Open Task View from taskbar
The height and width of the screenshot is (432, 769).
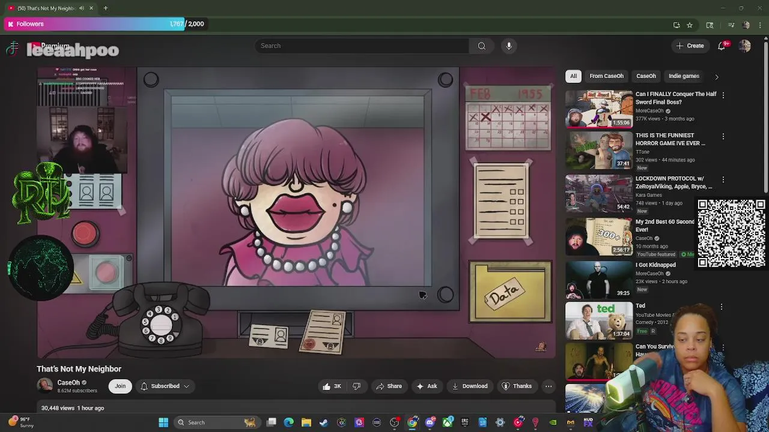point(272,422)
